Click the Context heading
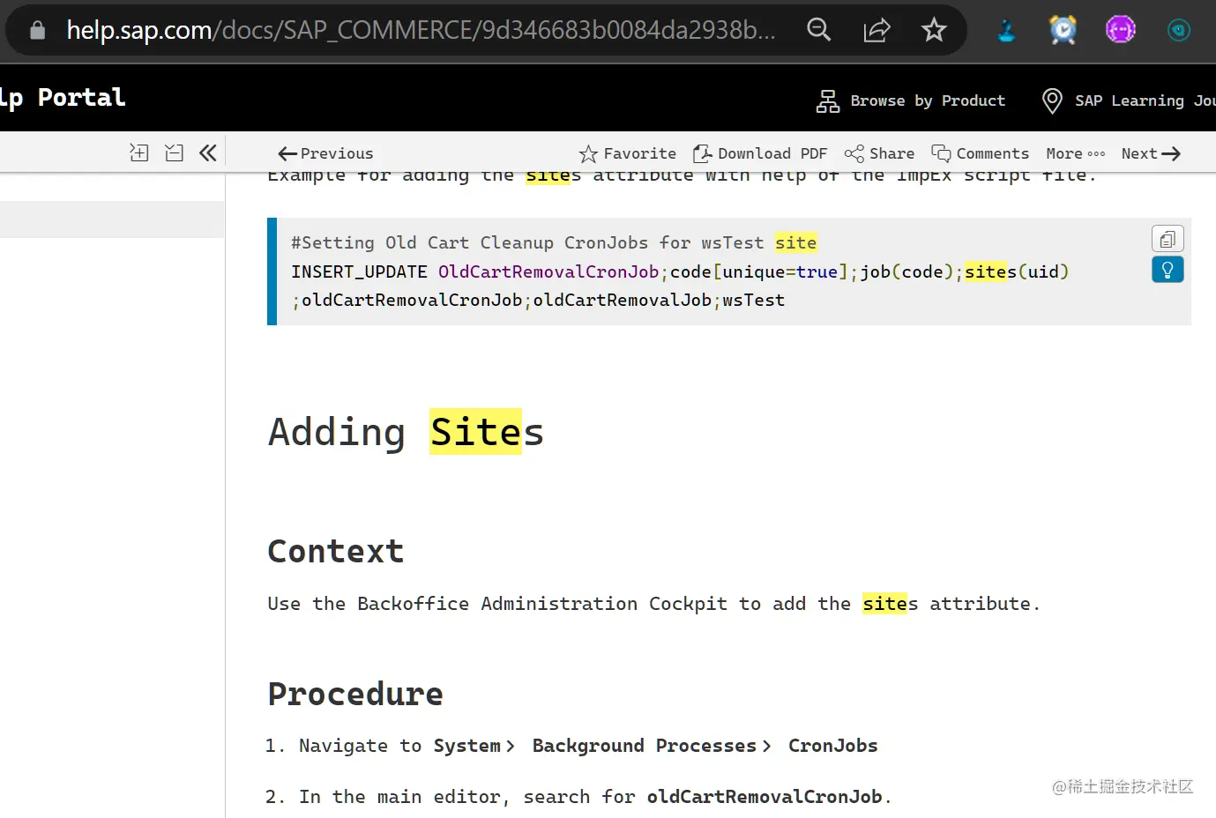 coord(336,551)
